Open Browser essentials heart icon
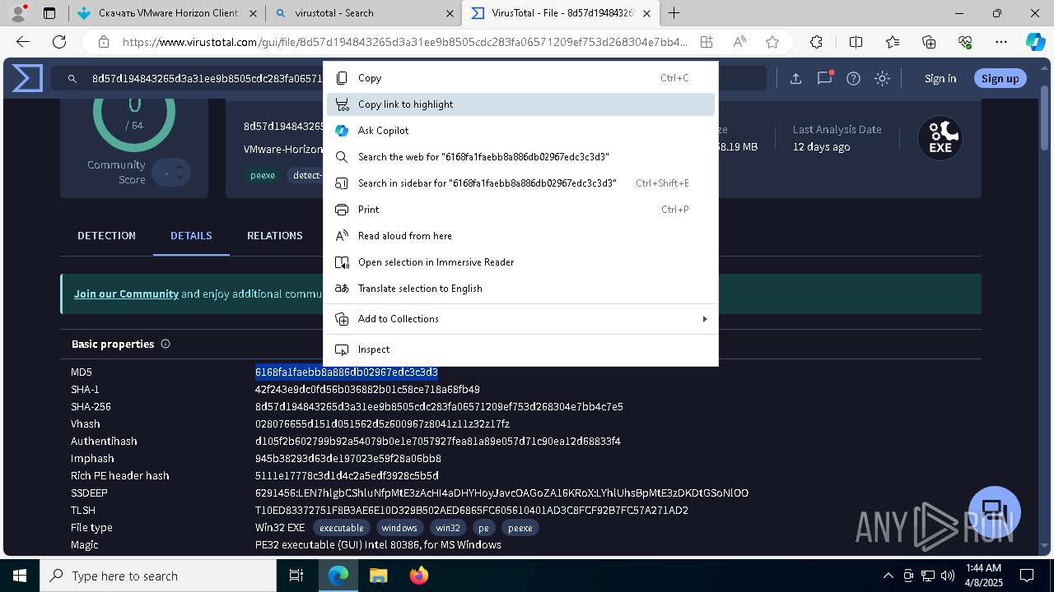This screenshot has height=592, width=1054. tap(965, 42)
